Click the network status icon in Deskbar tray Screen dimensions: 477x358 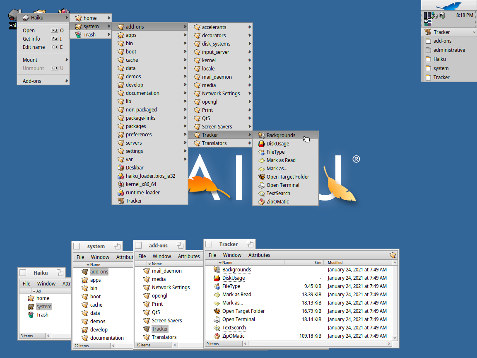click(435, 15)
